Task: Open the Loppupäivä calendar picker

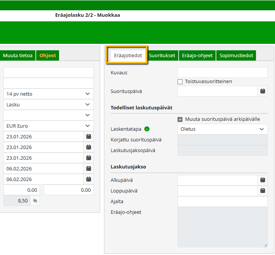Action: 262,191
